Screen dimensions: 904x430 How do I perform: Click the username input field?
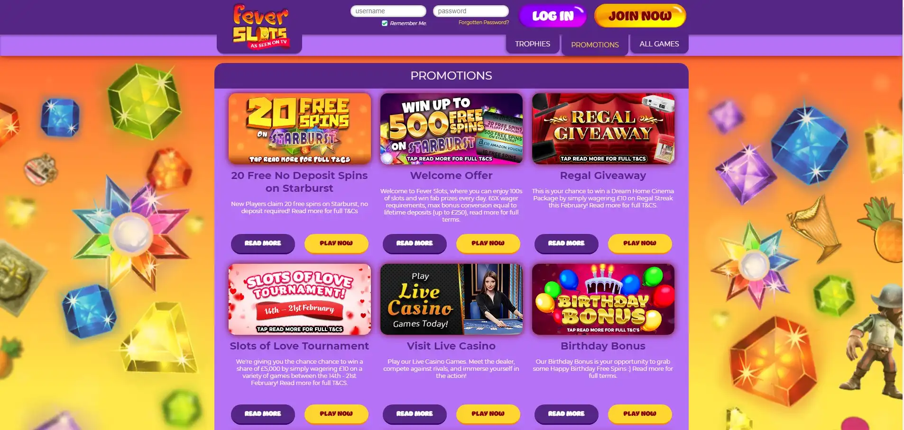[x=388, y=11]
